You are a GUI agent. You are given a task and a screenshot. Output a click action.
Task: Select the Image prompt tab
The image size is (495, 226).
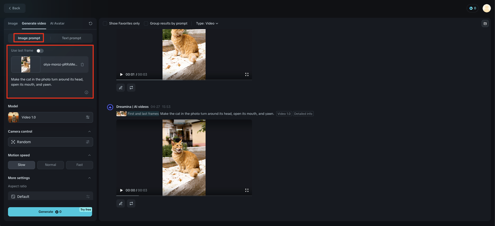click(x=29, y=38)
